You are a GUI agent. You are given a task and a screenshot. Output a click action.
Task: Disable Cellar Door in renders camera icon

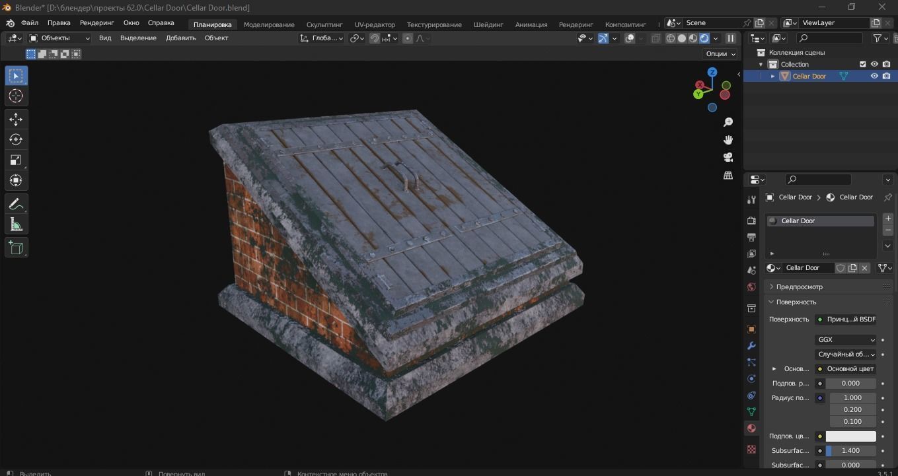886,76
